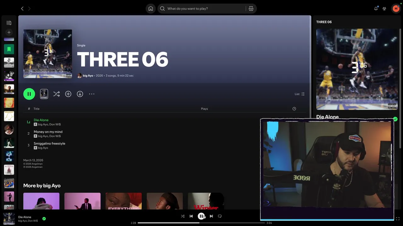The width and height of the screenshot is (403, 226).
Task: Go back with the left arrow
Action: [x=22, y=8]
